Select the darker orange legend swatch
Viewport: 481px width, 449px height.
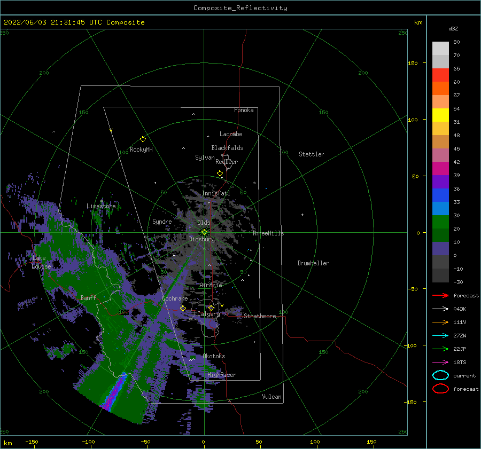(440, 88)
